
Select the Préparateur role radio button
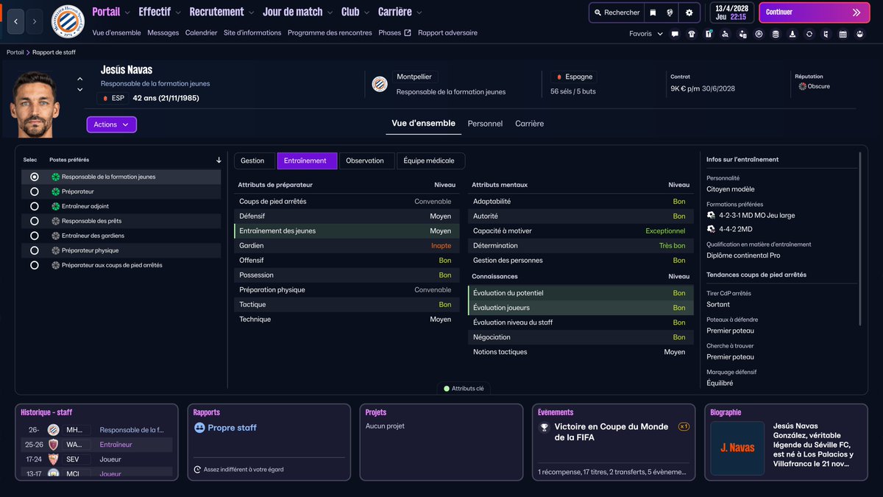[x=35, y=191]
